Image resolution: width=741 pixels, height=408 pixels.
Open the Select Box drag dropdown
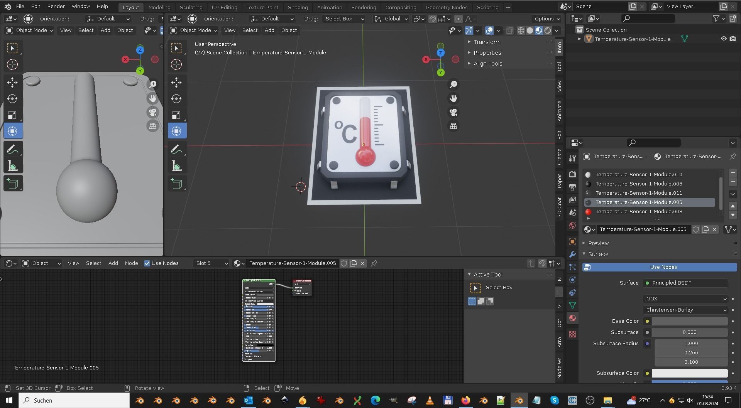point(344,19)
